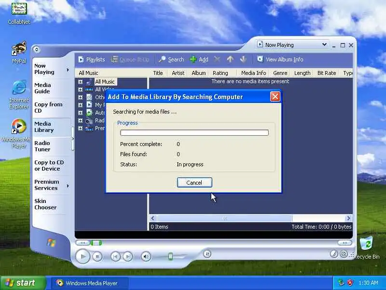
Task: Select All Music in the library tree
Action: click(x=105, y=82)
